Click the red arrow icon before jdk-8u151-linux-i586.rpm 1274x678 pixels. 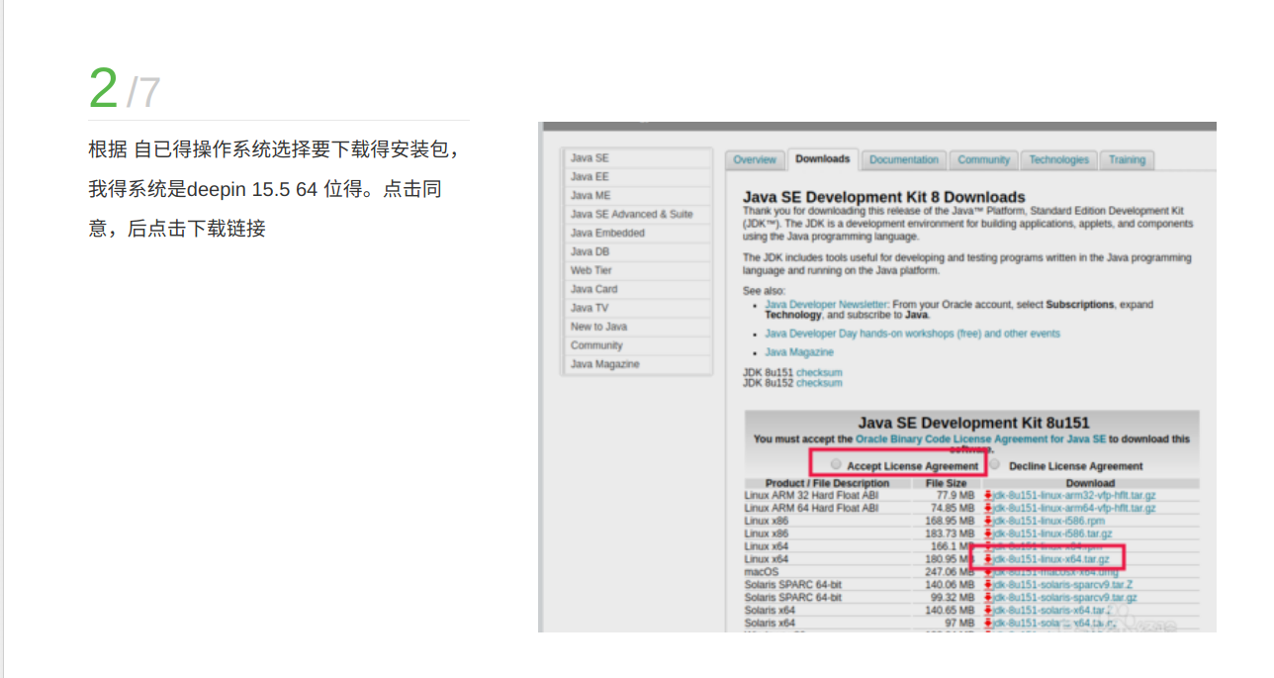point(987,522)
